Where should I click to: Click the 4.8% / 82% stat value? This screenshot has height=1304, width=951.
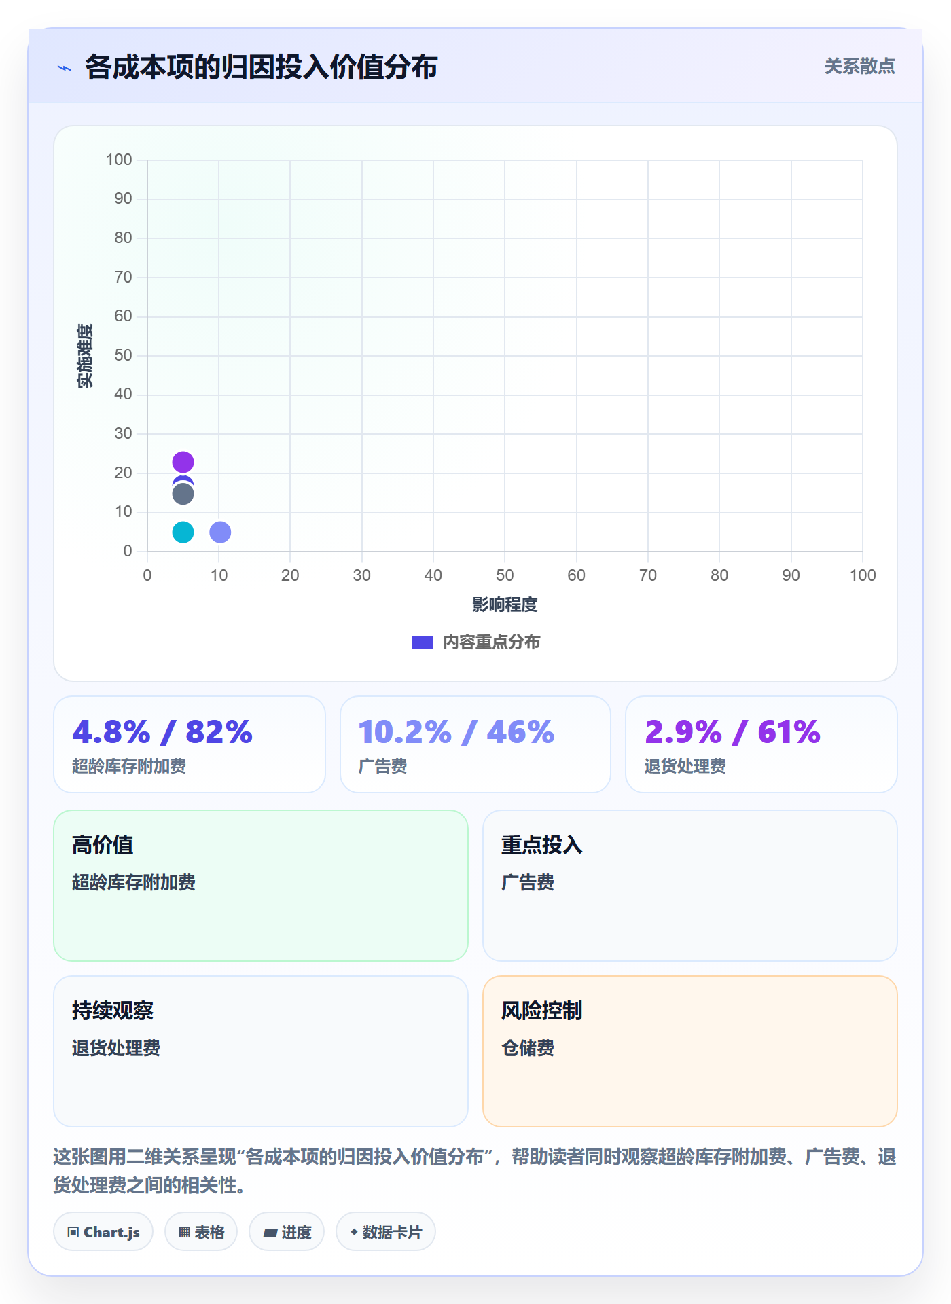pyautogui.click(x=162, y=732)
